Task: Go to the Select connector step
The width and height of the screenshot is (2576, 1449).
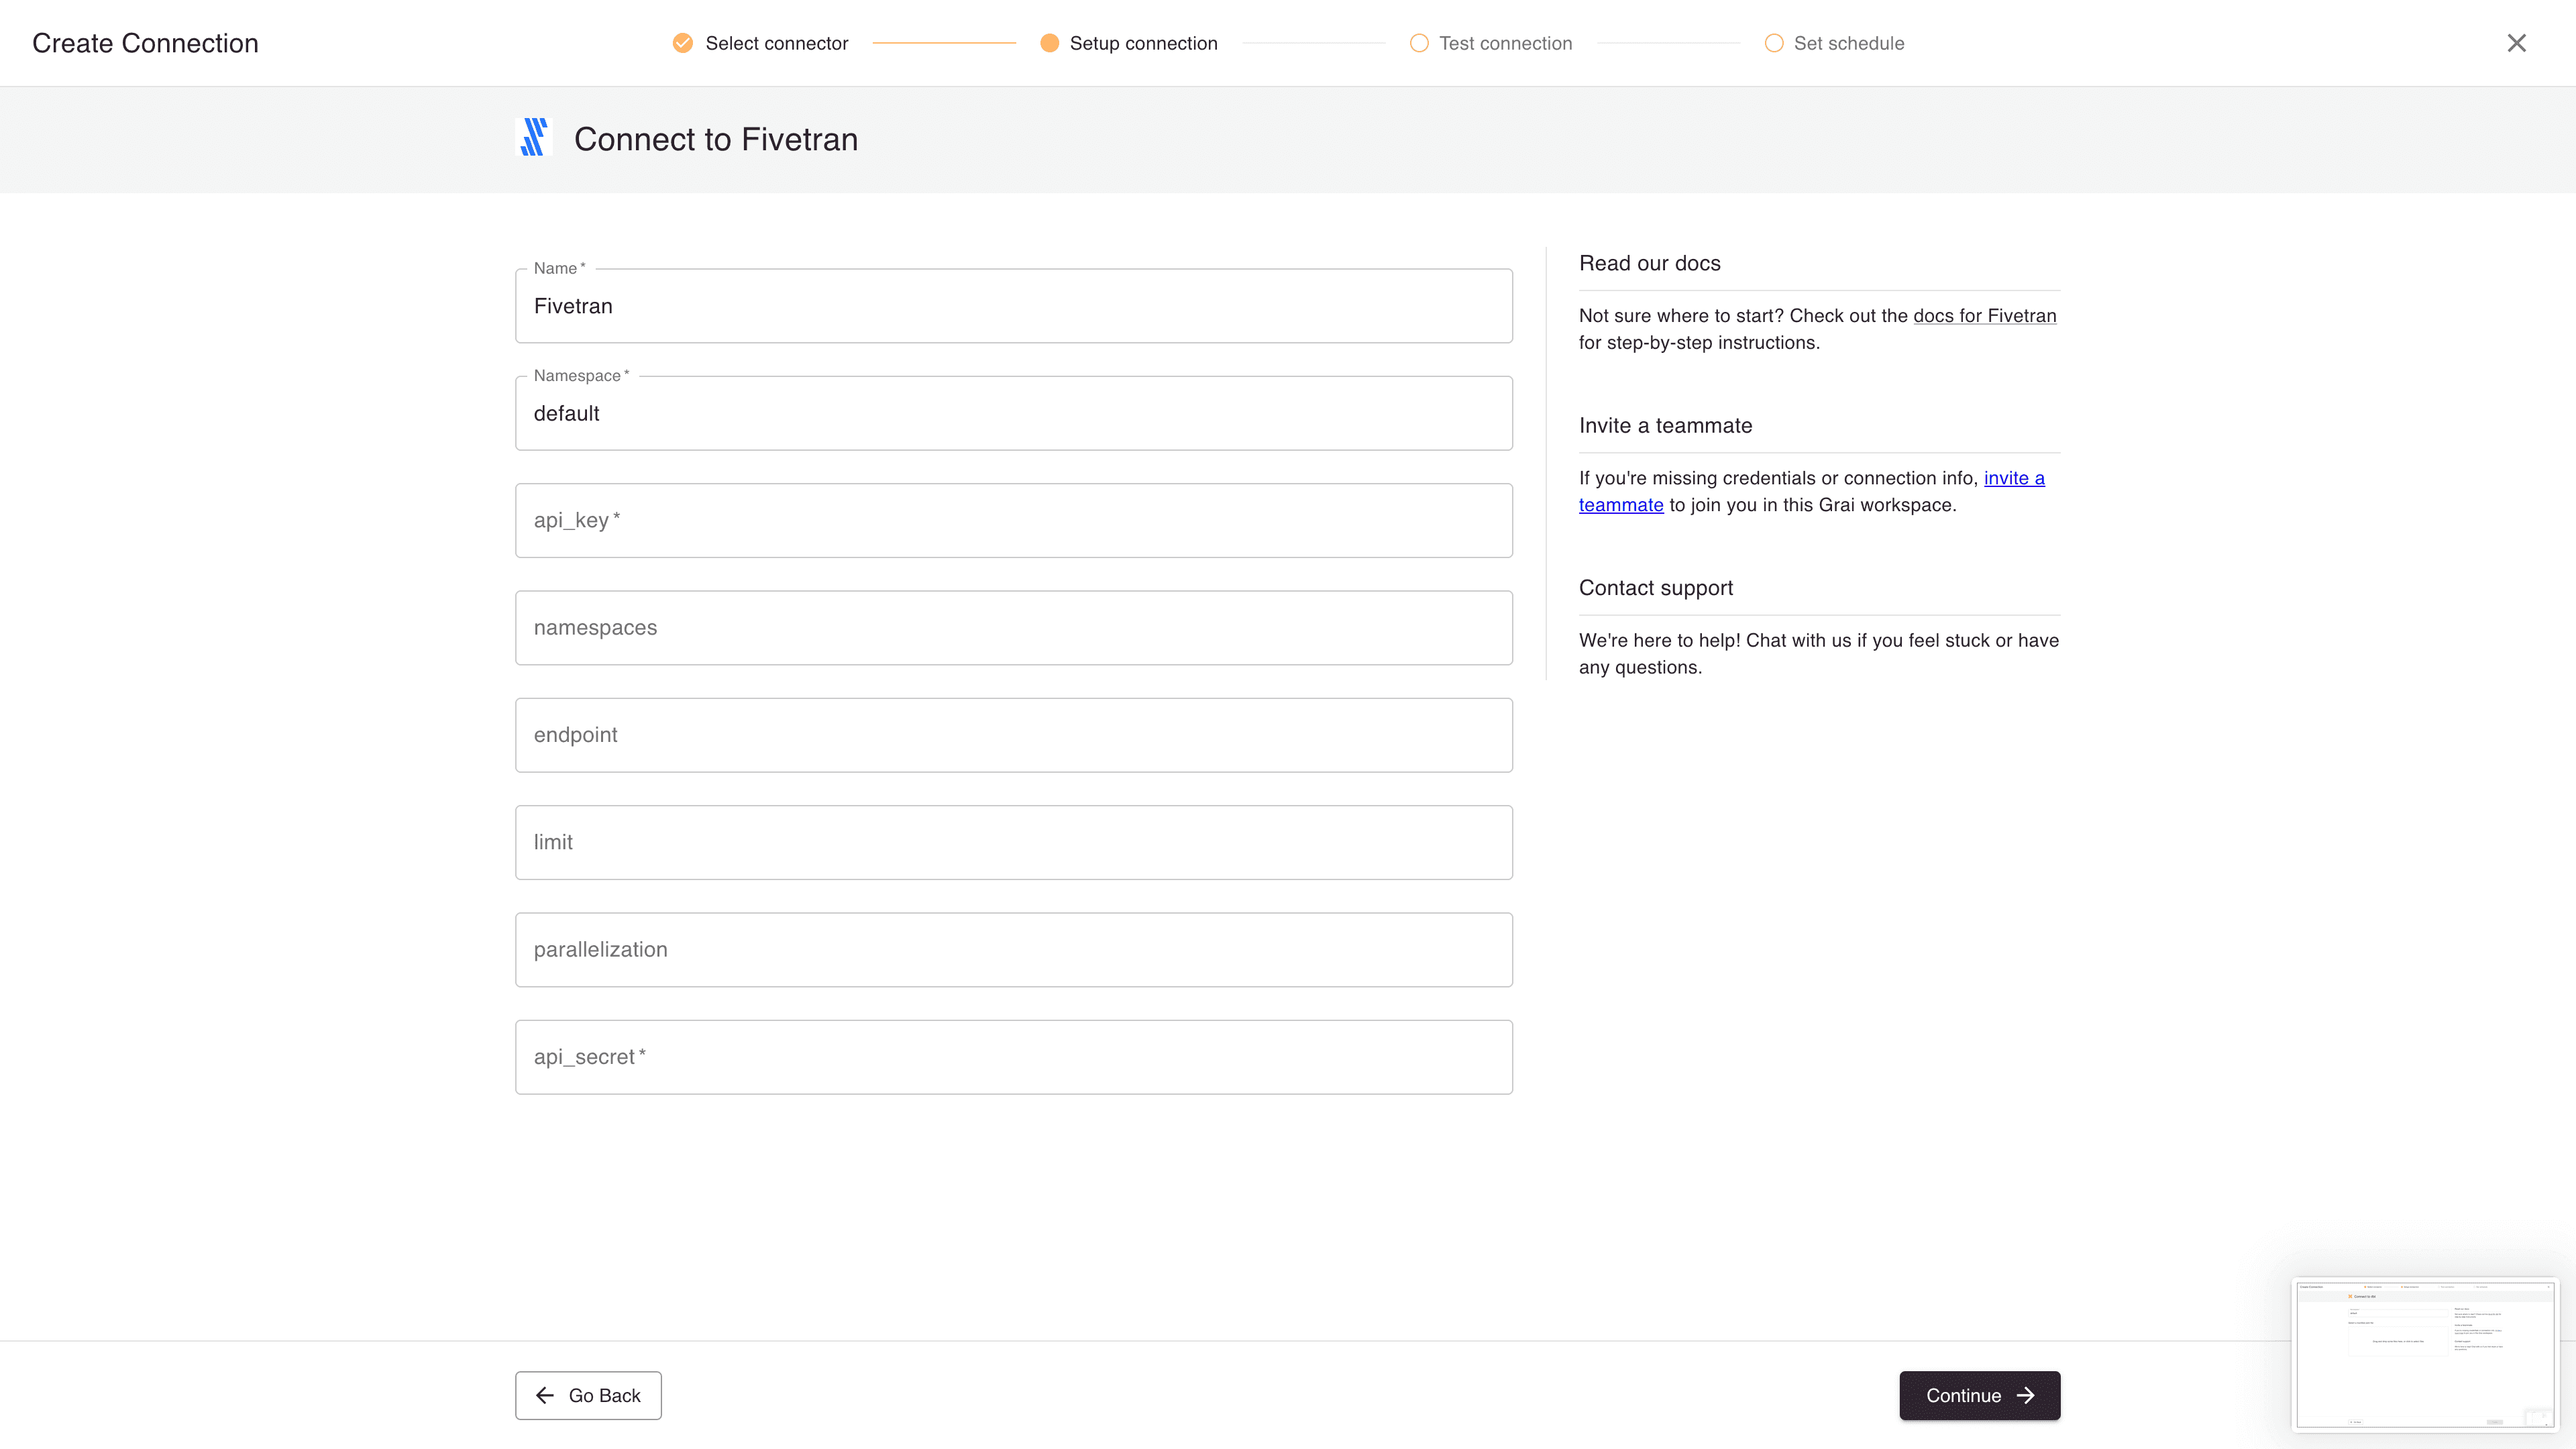Action: [776, 43]
